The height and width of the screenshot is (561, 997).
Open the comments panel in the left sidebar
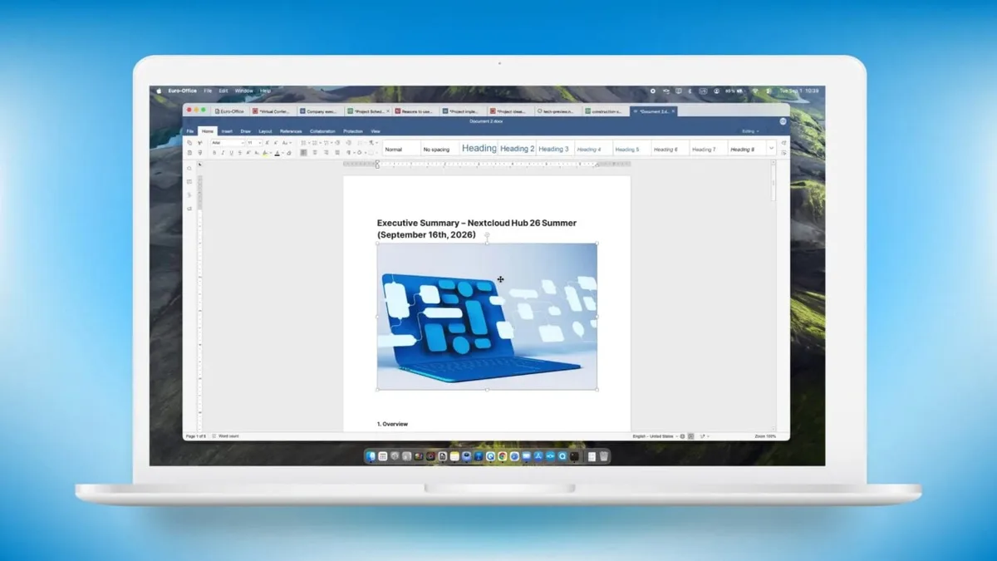coord(189,182)
